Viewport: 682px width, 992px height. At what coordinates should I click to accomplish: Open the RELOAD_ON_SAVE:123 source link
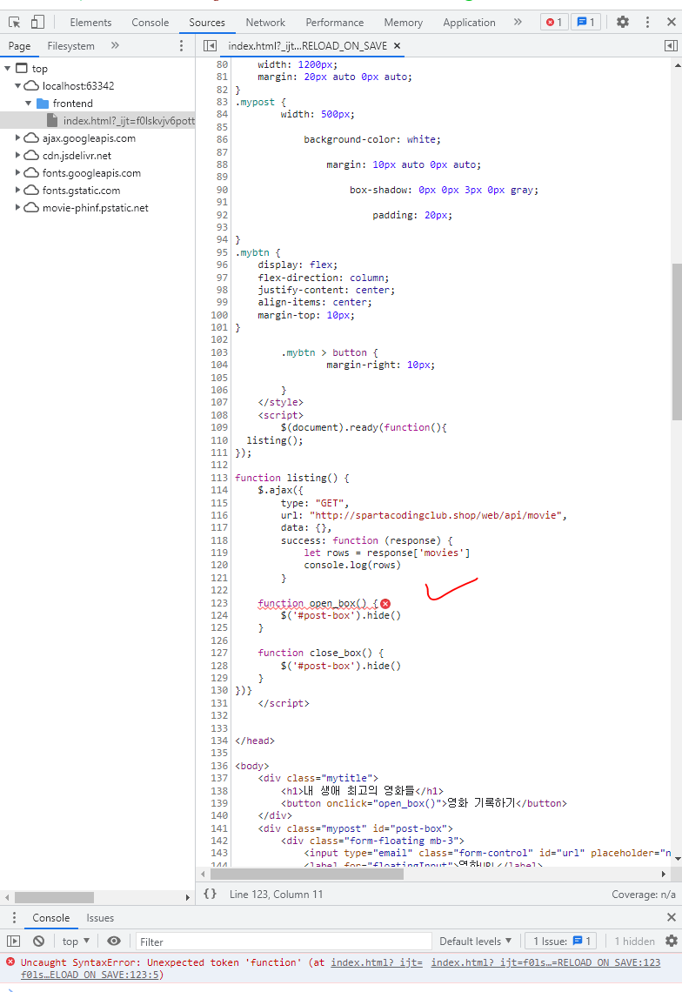coord(545,962)
